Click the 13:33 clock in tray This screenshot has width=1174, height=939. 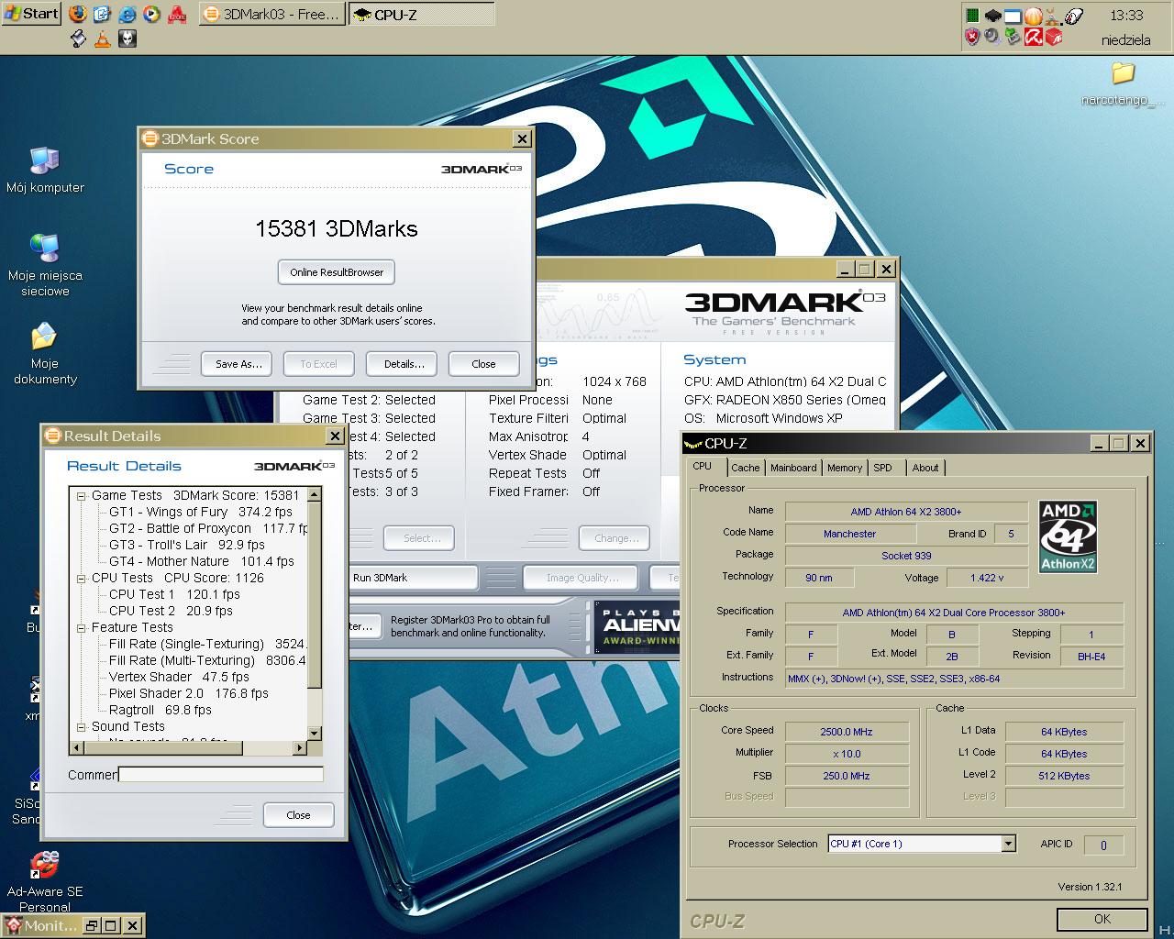(x=1126, y=15)
